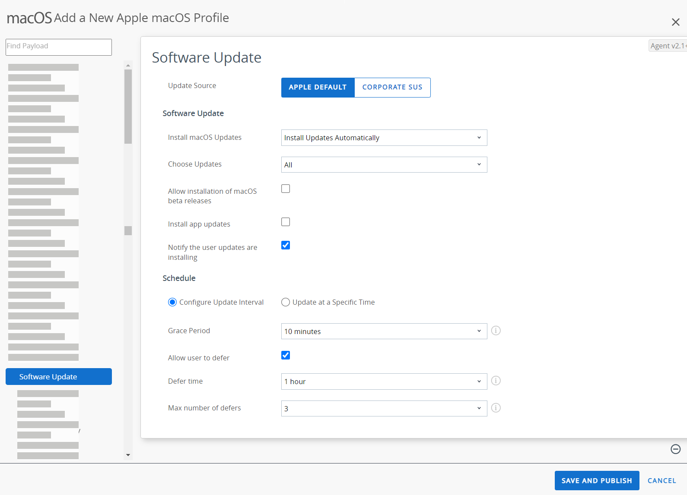The image size is (687, 495).
Task: Open Defer time dropdown showing 1 hour
Action: (384, 381)
